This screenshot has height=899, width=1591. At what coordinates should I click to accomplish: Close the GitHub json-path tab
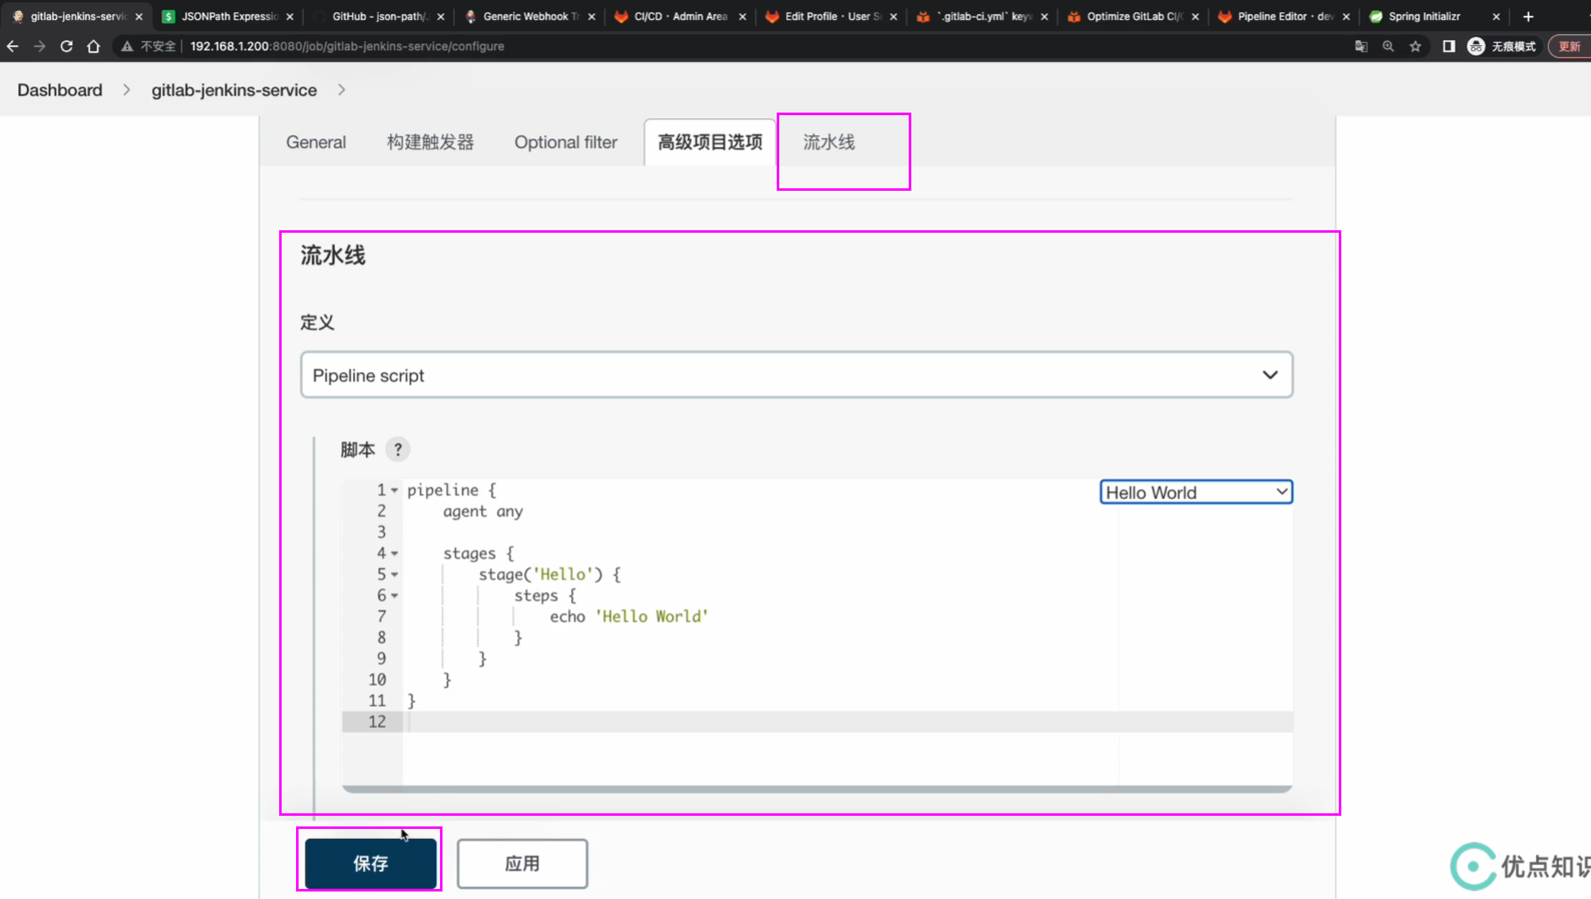click(x=441, y=17)
